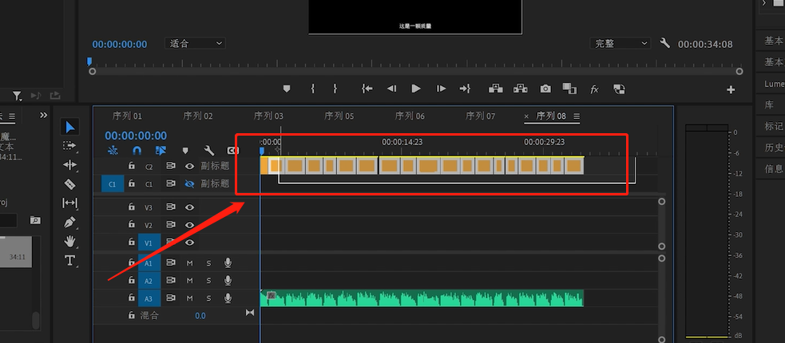Screen dimensions: 785x343
Task: Open Comparison View button
Action: 569,89
